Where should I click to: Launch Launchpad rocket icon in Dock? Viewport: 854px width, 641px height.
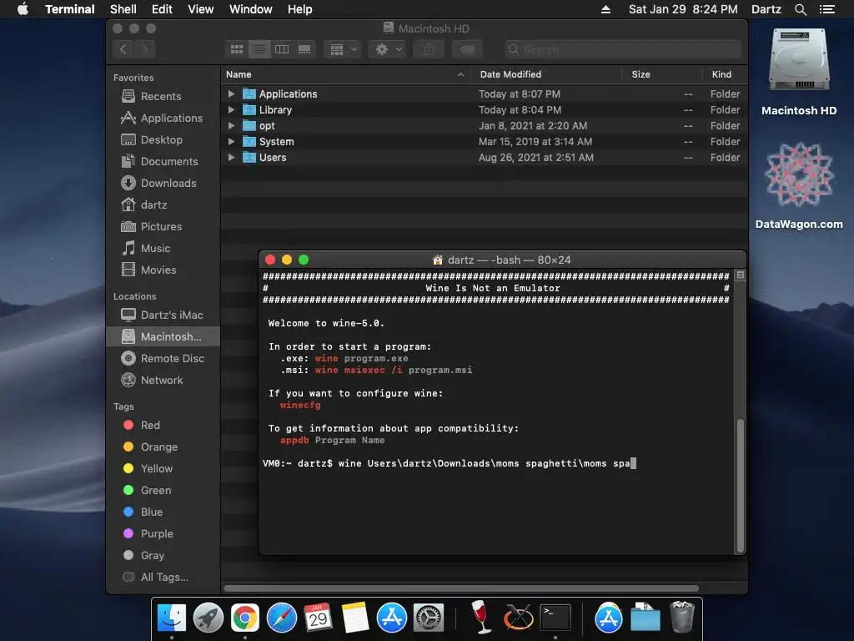click(208, 618)
